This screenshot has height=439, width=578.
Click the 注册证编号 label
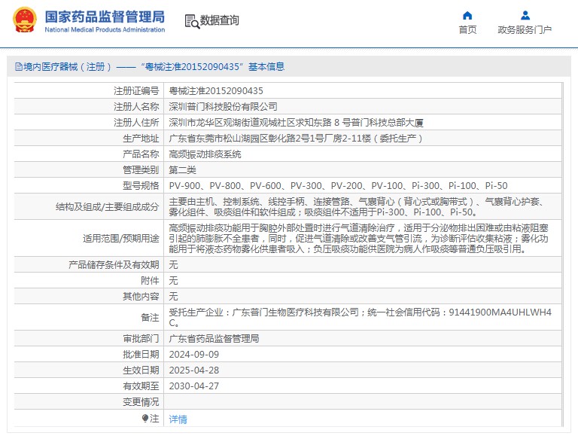point(136,91)
